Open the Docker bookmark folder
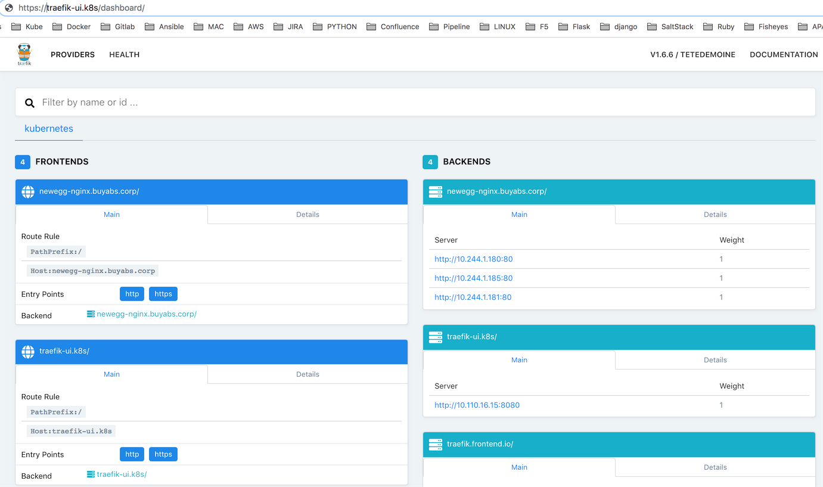823x487 pixels. [72, 27]
